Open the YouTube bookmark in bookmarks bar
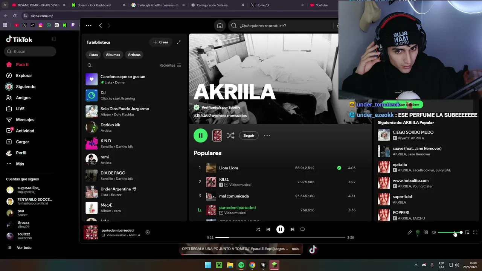This screenshot has height=271, width=482. 17,25
